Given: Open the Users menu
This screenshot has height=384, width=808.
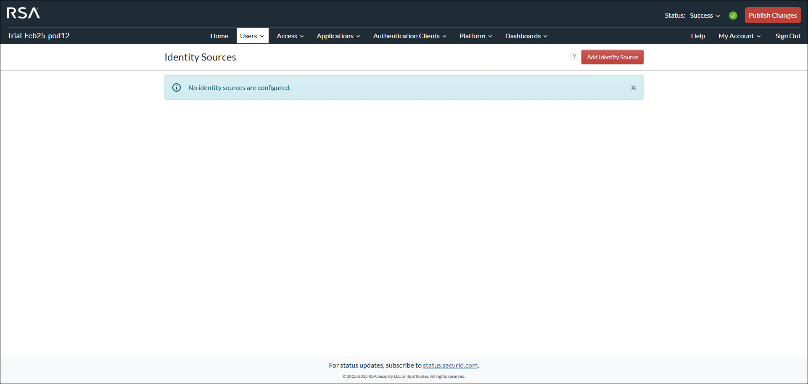Looking at the screenshot, I should point(252,36).
